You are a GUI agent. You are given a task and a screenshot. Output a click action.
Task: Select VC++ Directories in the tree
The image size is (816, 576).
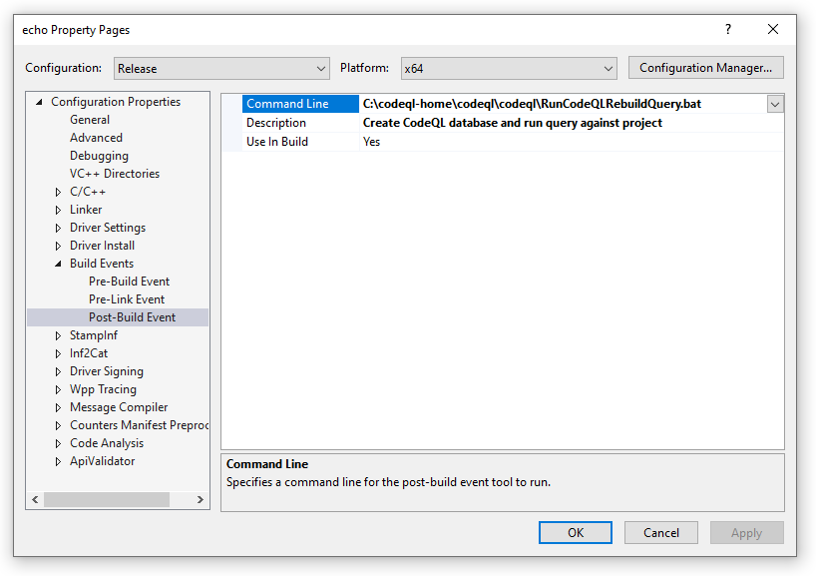pyautogui.click(x=115, y=173)
